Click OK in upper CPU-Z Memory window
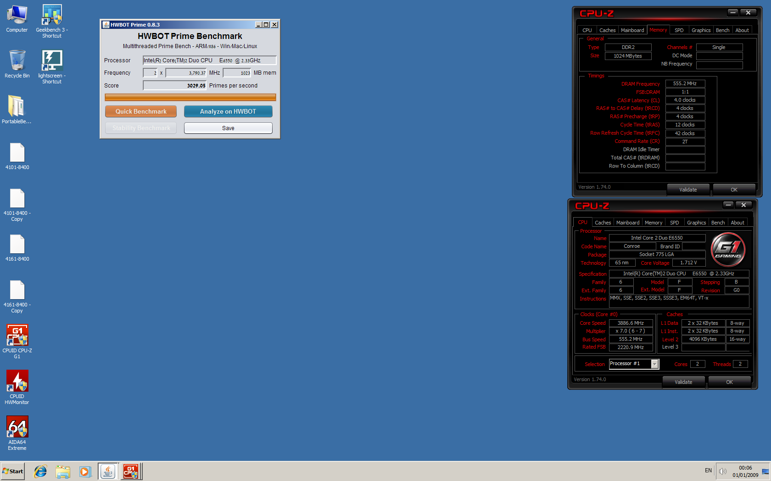This screenshot has width=771, height=481. click(734, 190)
